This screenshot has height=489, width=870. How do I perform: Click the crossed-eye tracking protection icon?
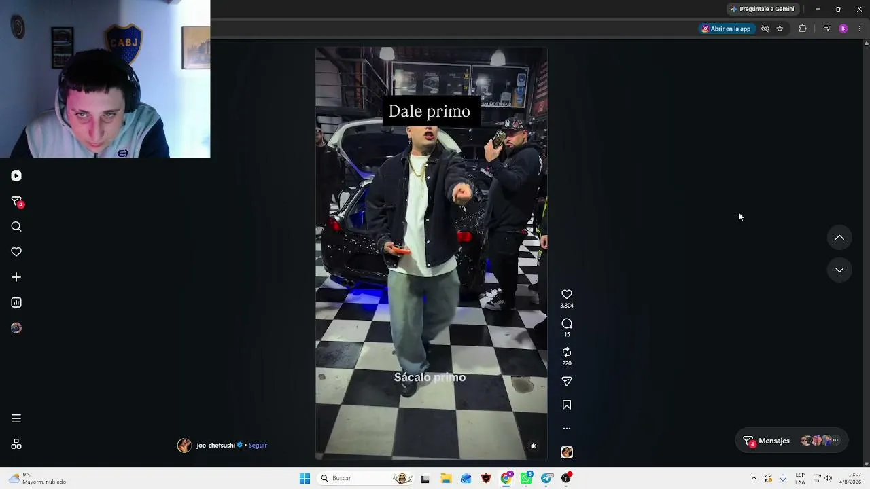(x=765, y=29)
